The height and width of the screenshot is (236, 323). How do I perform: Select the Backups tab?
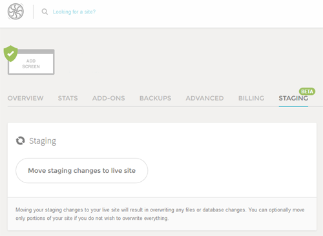[155, 98]
